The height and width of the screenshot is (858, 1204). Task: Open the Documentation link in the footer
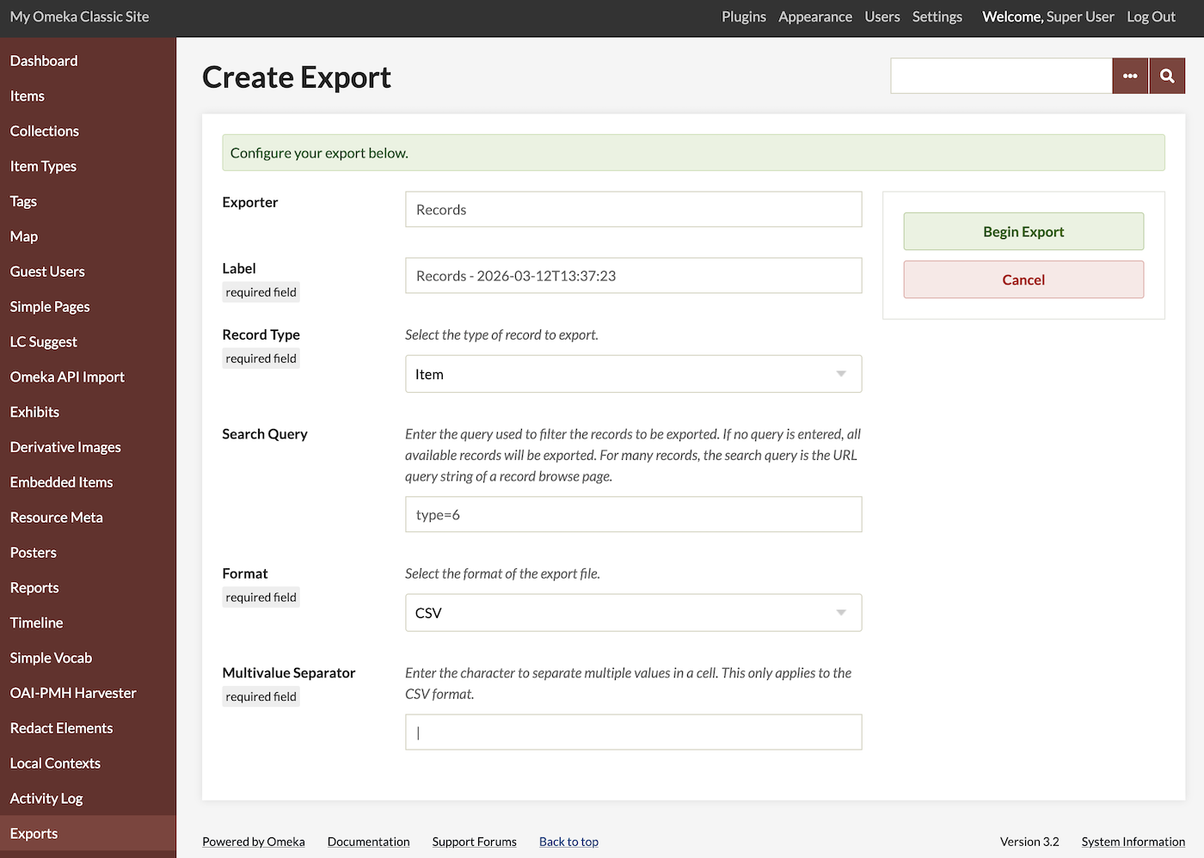368,842
